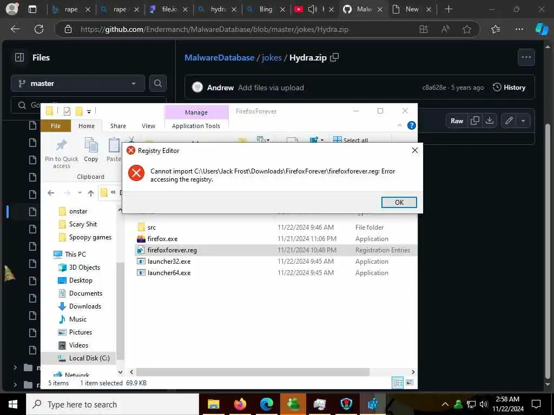
Task: Open MalwareDatabase breadcrumb link
Action: 220,57
